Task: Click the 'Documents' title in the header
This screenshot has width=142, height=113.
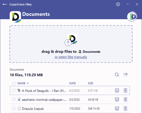Action: [36, 14]
